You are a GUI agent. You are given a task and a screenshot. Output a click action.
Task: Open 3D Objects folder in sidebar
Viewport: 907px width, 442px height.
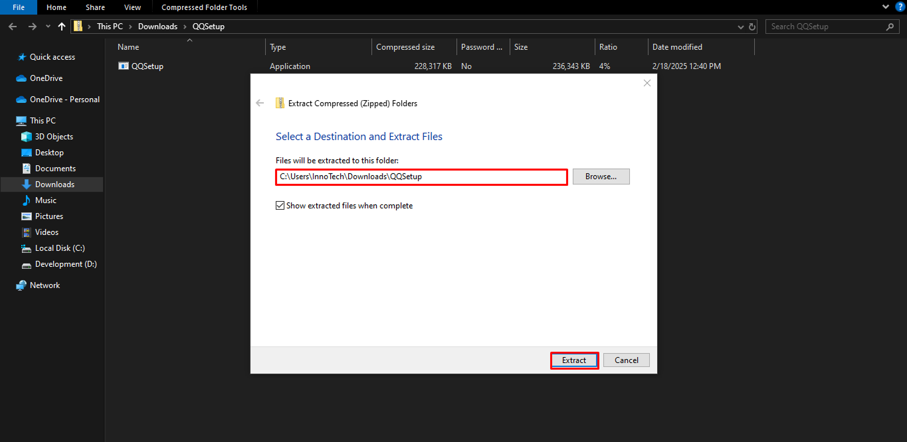(x=54, y=137)
